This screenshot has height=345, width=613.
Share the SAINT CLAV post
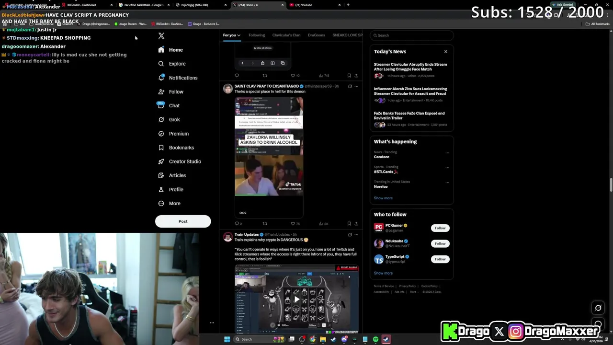pos(356,224)
